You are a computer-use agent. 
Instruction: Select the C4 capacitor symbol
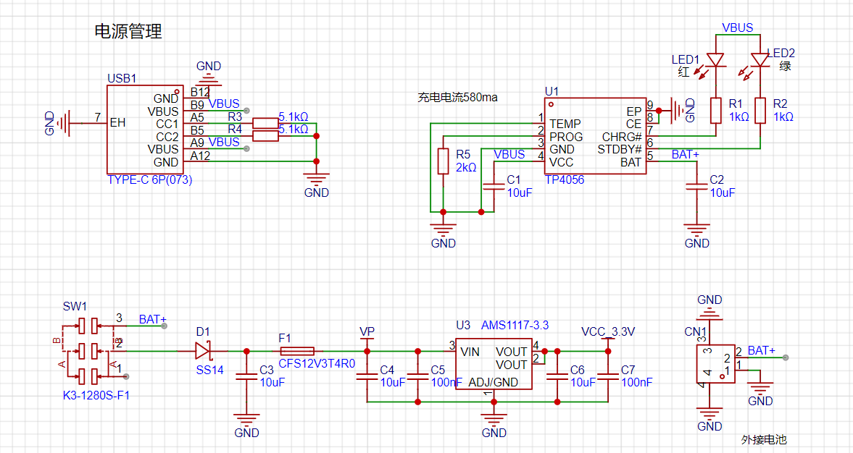click(x=367, y=376)
